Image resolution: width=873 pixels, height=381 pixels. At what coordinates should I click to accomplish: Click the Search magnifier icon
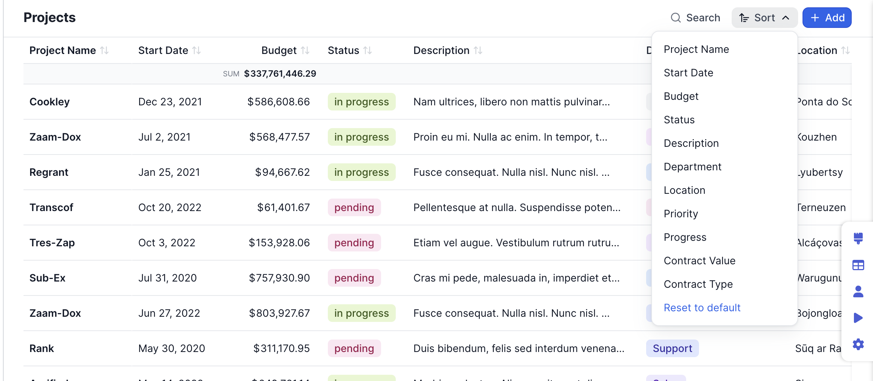(675, 18)
